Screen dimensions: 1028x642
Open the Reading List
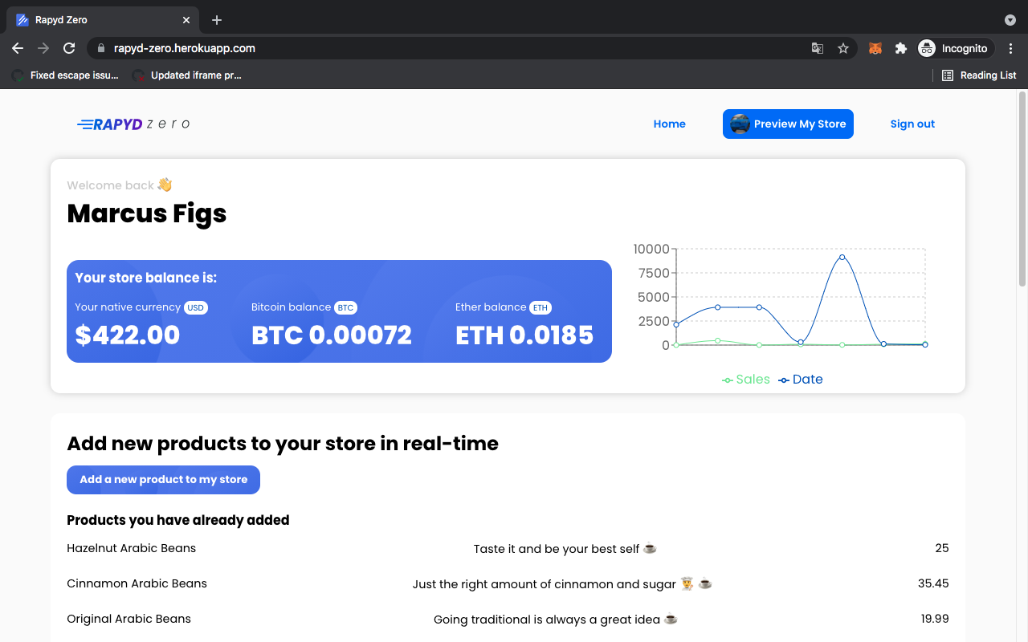(x=979, y=75)
